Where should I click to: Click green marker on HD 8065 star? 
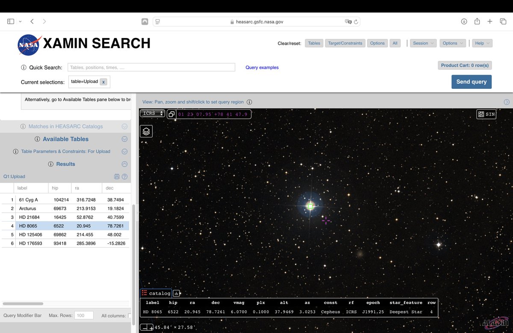(x=311, y=206)
